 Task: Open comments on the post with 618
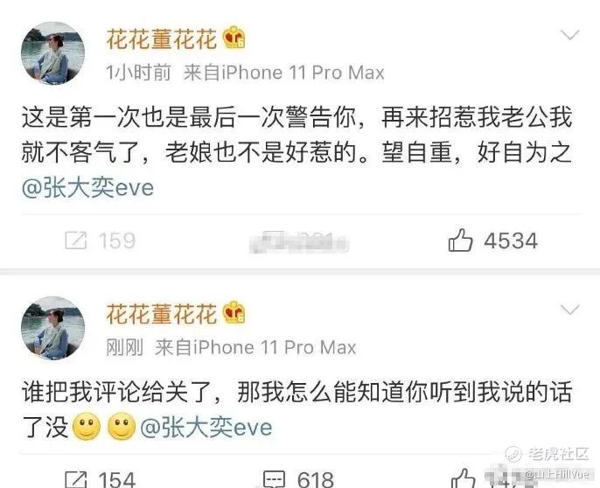click(x=298, y=478)
